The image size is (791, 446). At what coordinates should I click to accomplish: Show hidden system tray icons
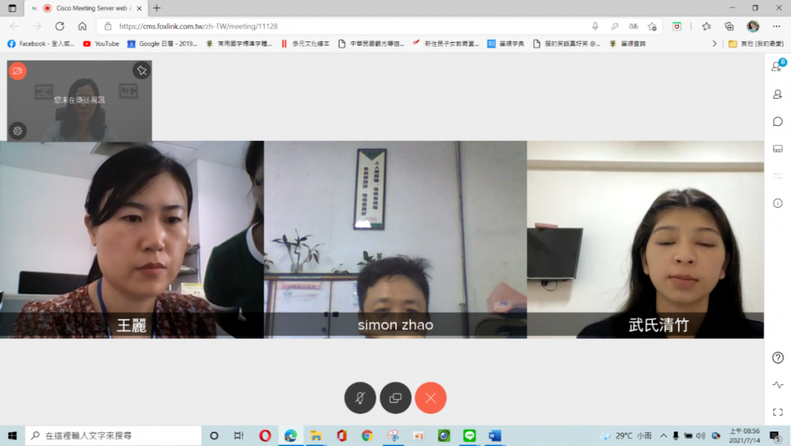663,435
